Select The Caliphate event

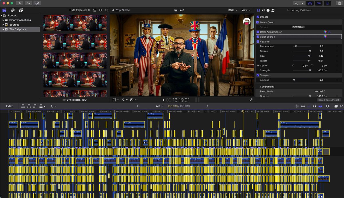[x=17, y=29]
